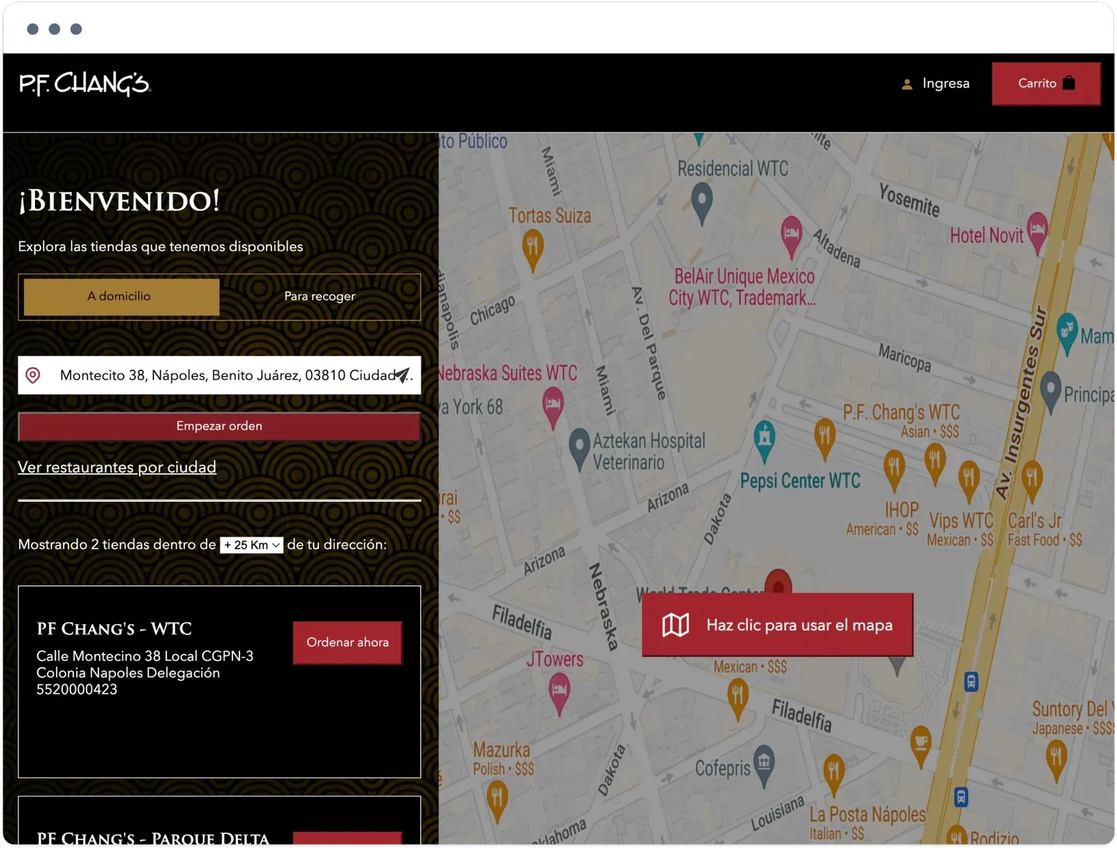Click the Aztekan Hospital Veterinario pin

tap(579, 449)
